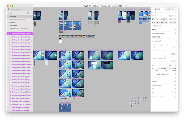184x120 pixels.
Task: Disable the white fill checkbox
Action: tap(152, 68)
